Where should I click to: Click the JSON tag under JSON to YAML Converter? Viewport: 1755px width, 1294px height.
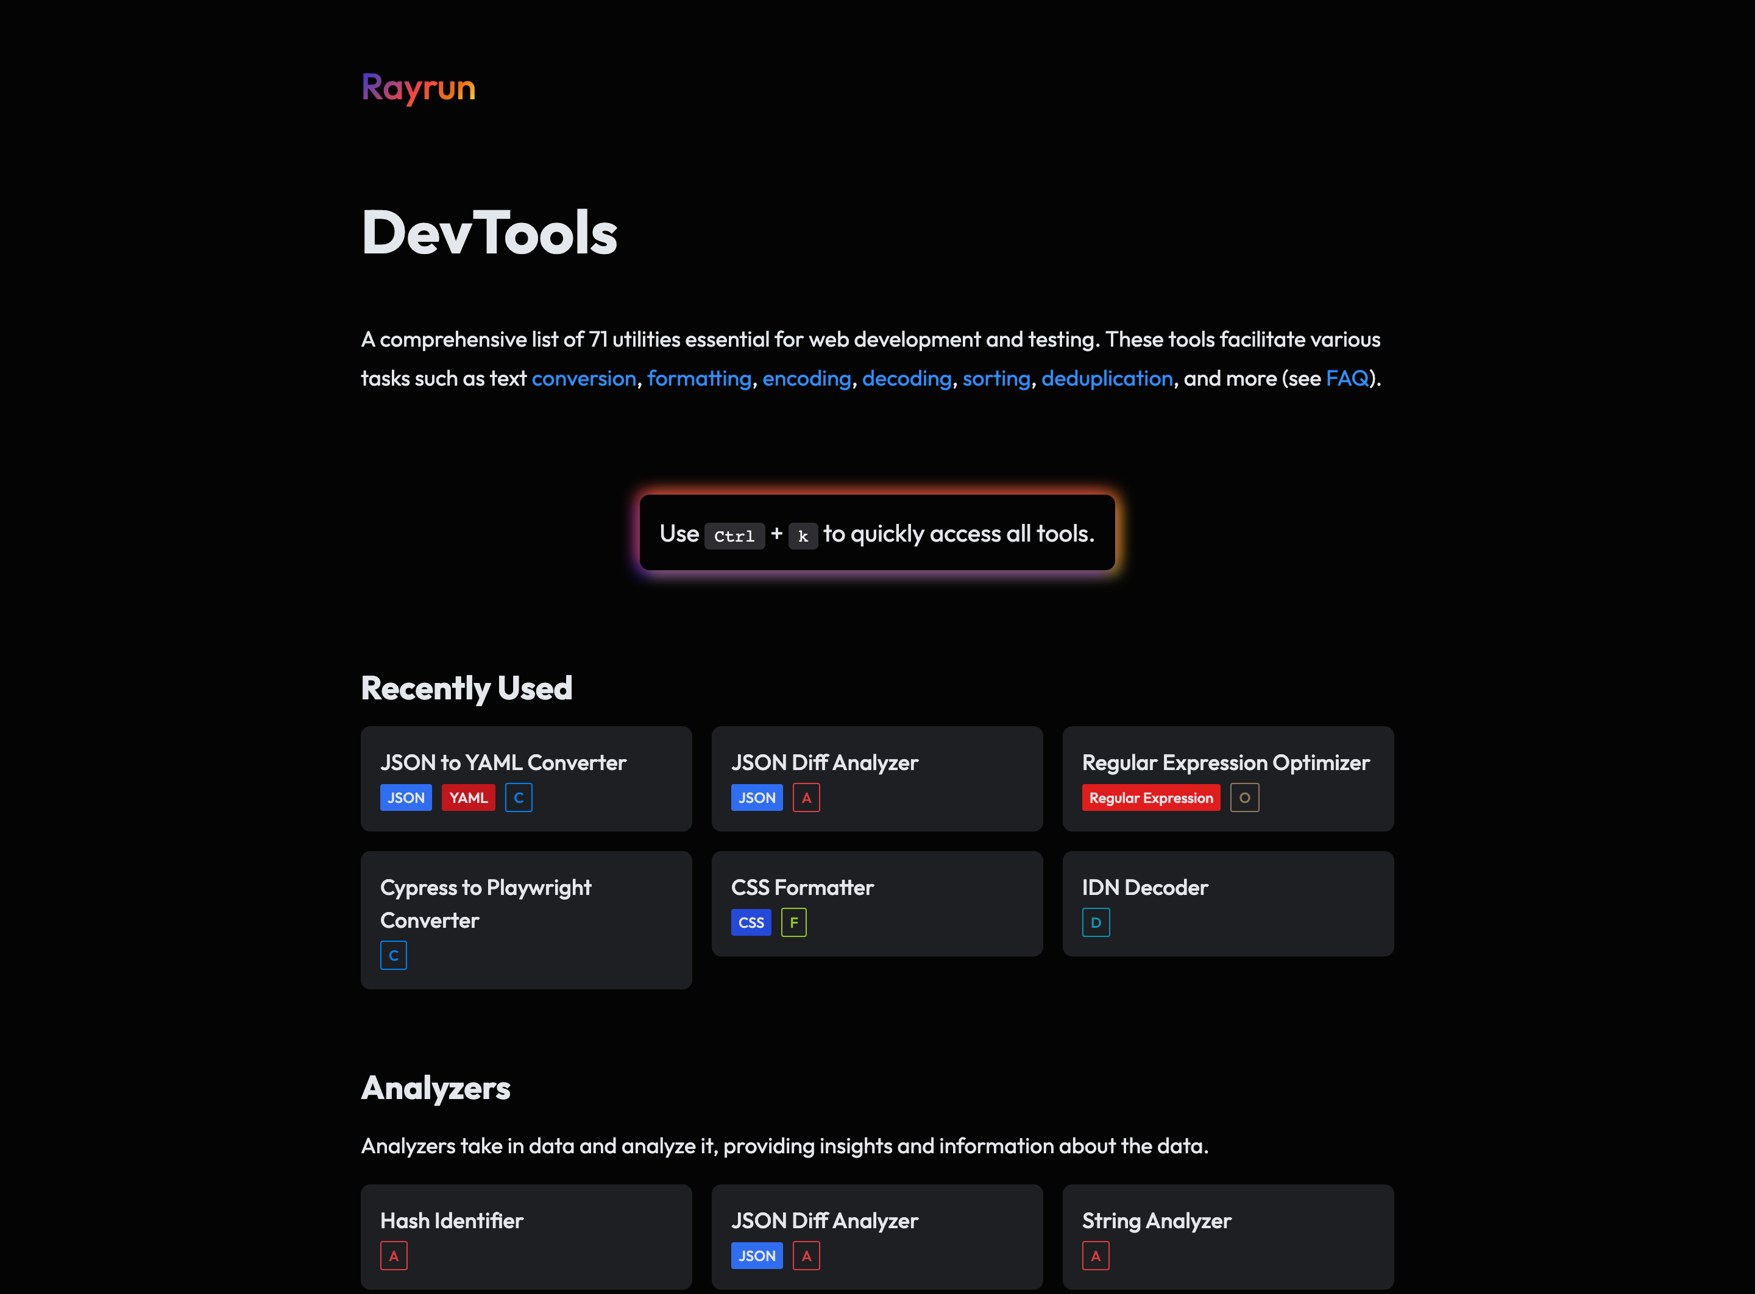click(406, 797)
